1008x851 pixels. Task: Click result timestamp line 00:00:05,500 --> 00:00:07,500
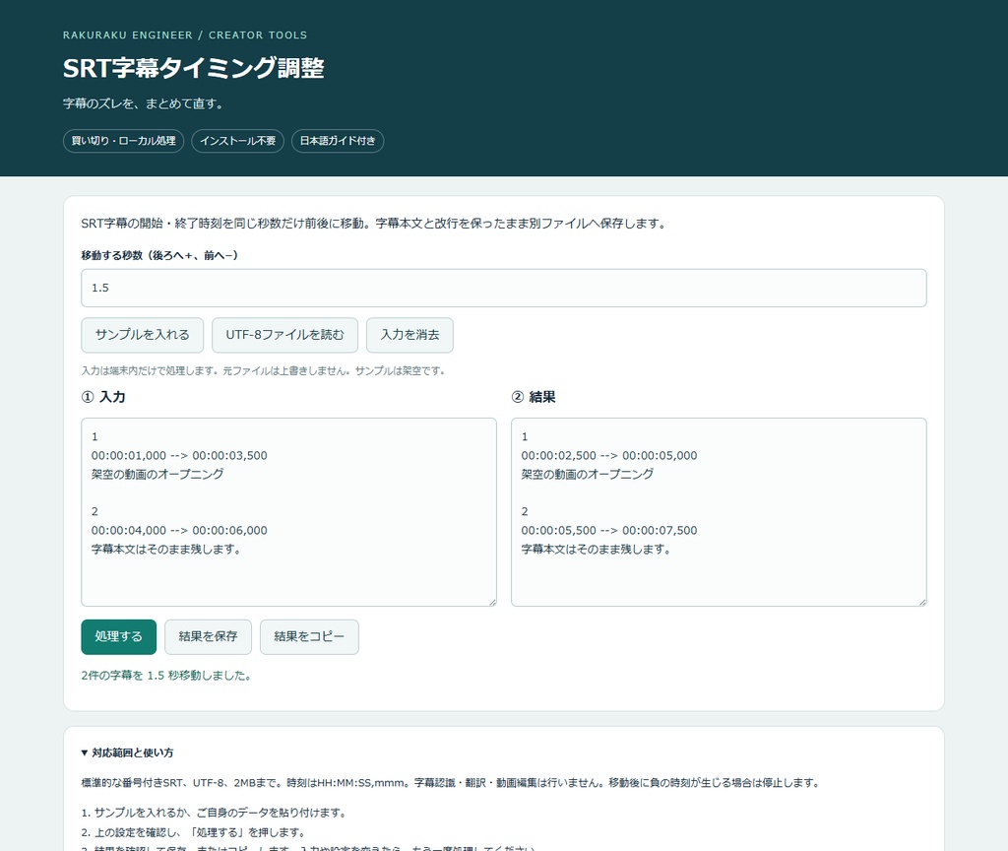click(609, 531)
